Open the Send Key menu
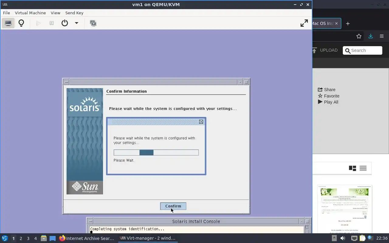 pyautogui.click(x=74, y=13)
